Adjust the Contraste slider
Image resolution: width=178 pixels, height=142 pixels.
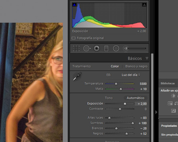[120, 109]
